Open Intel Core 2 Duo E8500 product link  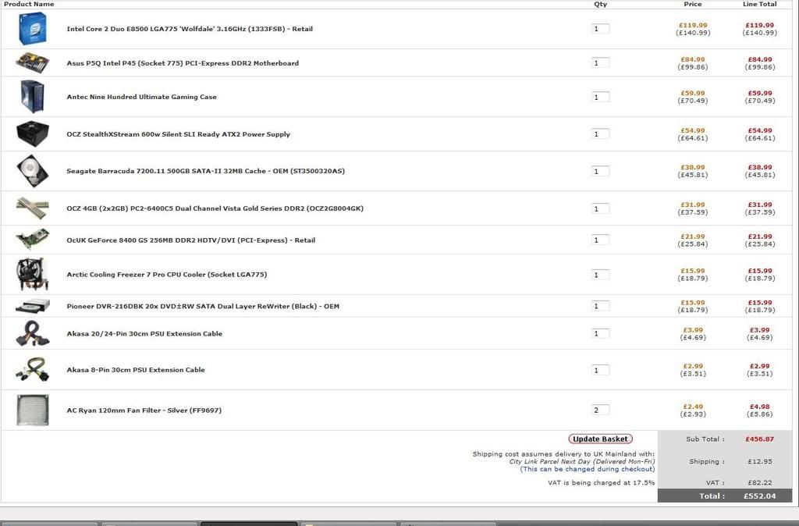(x=190, y=29)
